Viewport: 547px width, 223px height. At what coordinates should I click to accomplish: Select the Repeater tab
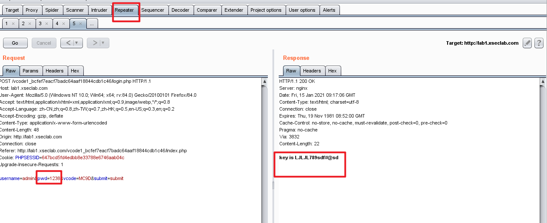coord(125,10)
